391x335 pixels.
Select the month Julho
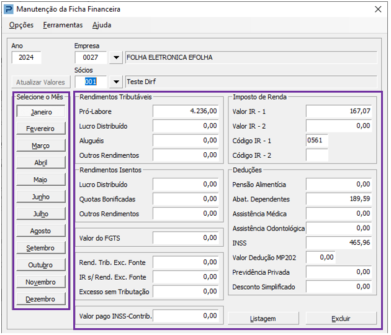tap(41, 214)
